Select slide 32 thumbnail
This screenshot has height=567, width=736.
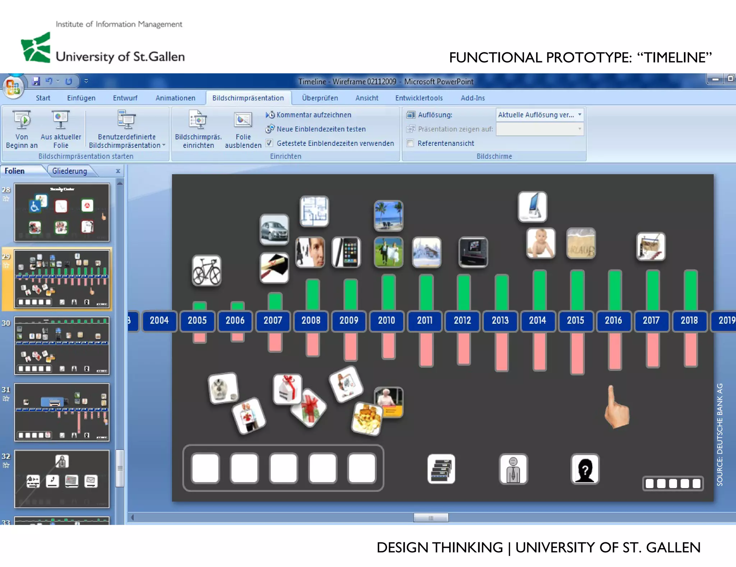[x=62, y=479]
